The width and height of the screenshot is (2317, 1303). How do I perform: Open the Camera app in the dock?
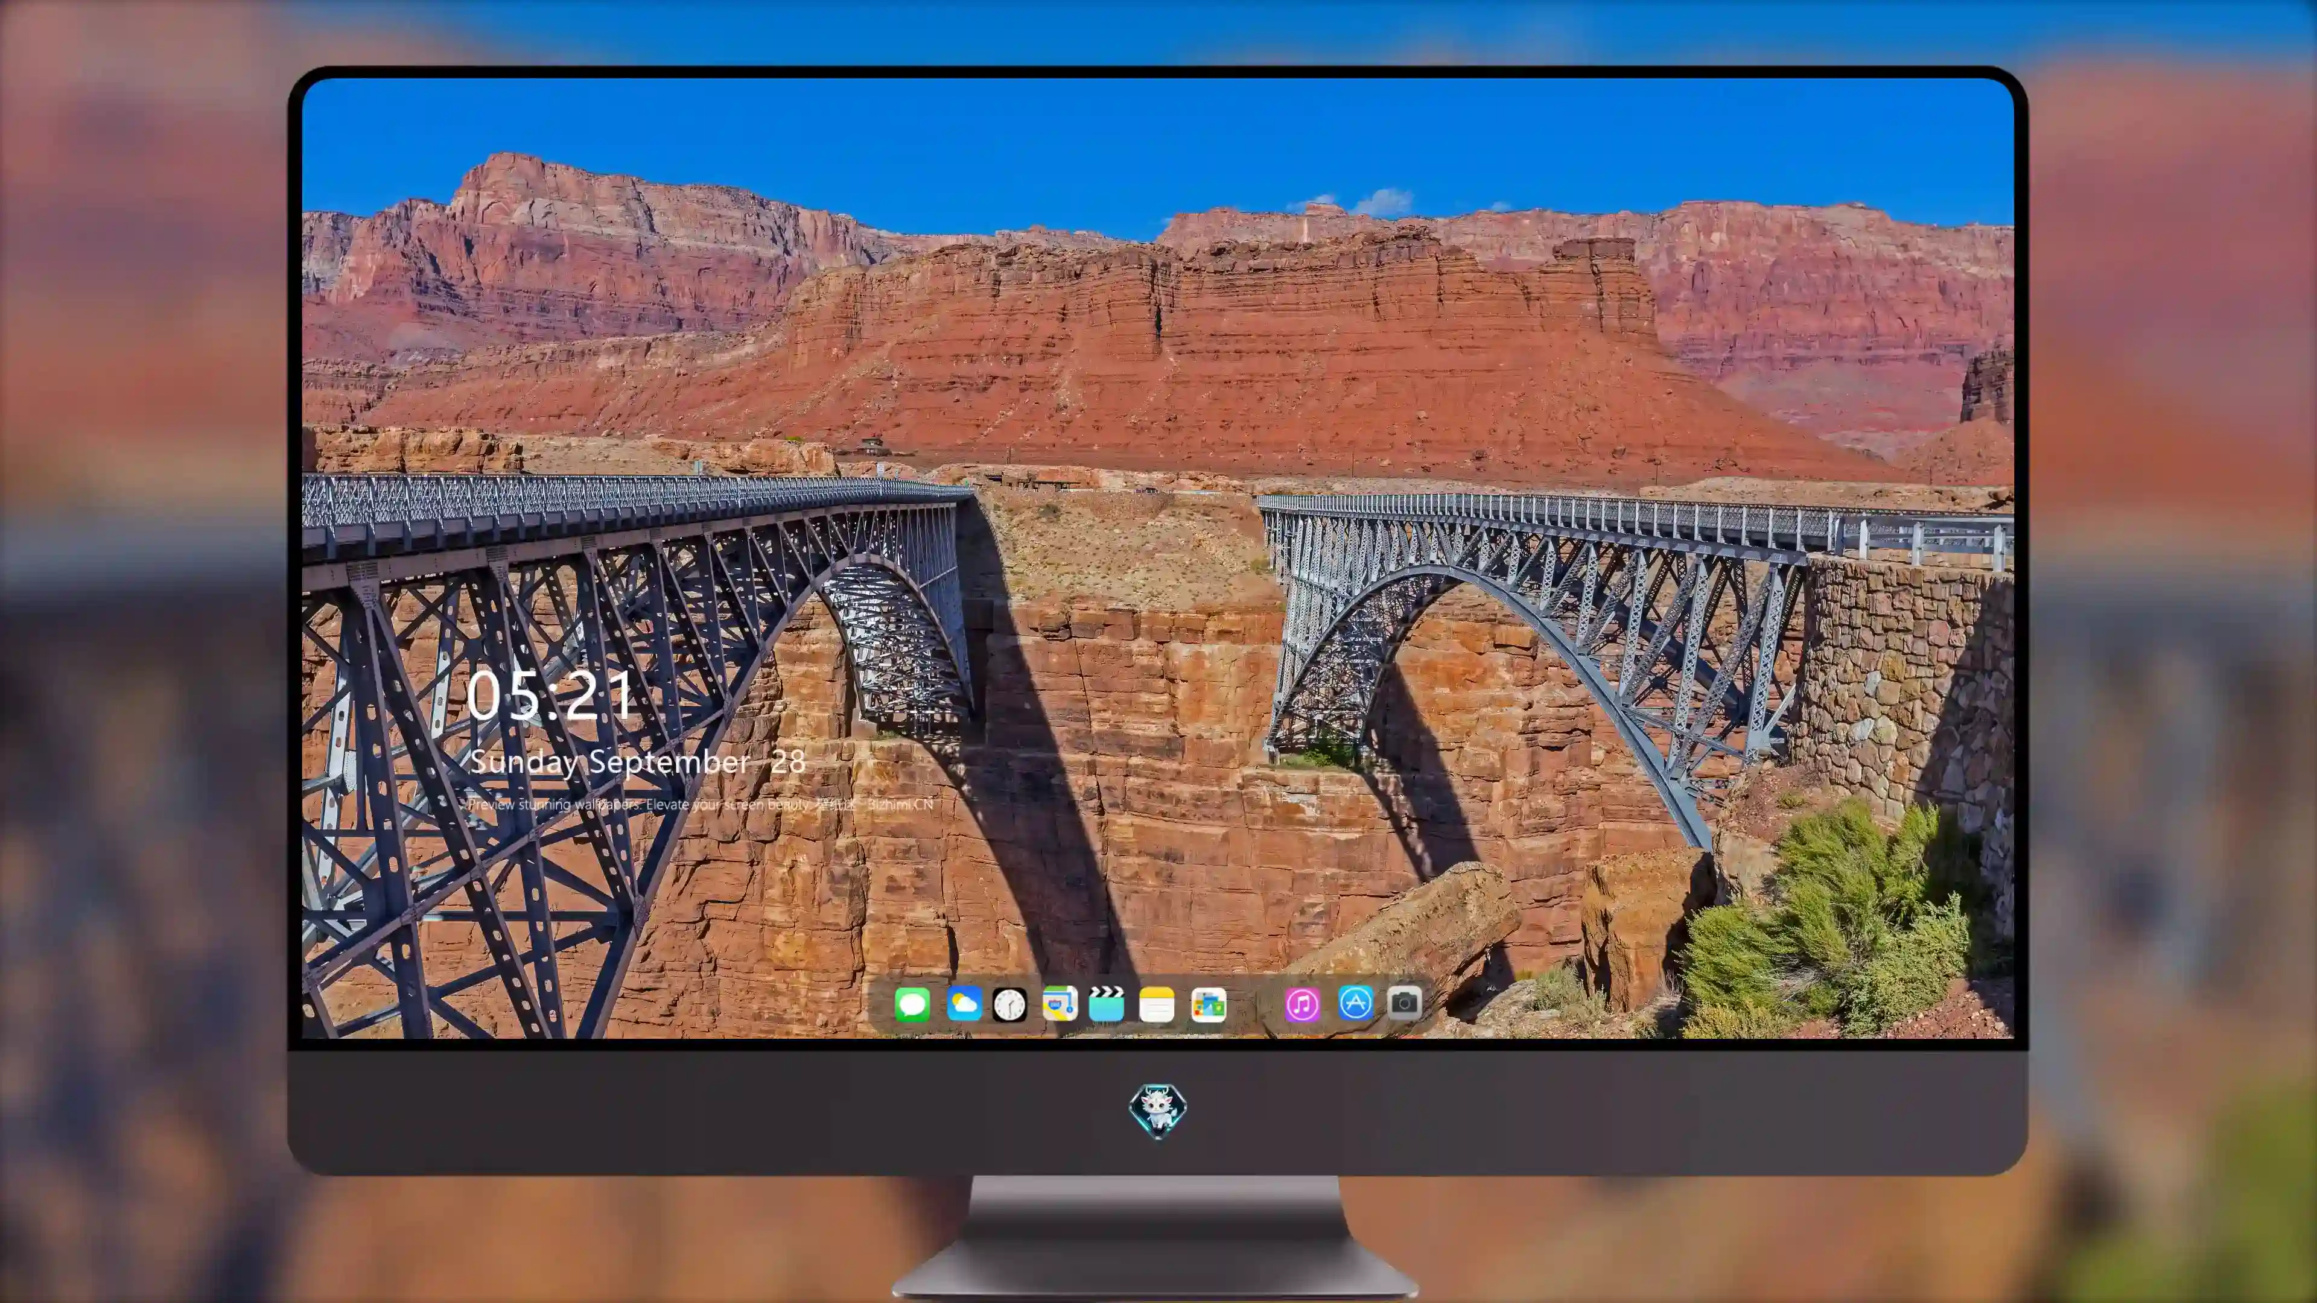point(1405,1002)
